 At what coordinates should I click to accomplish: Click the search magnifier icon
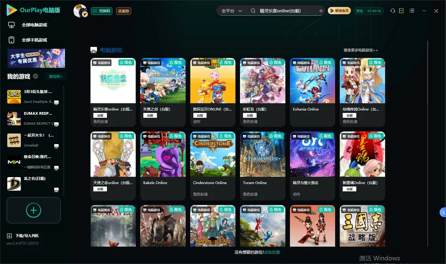point(253,11)
